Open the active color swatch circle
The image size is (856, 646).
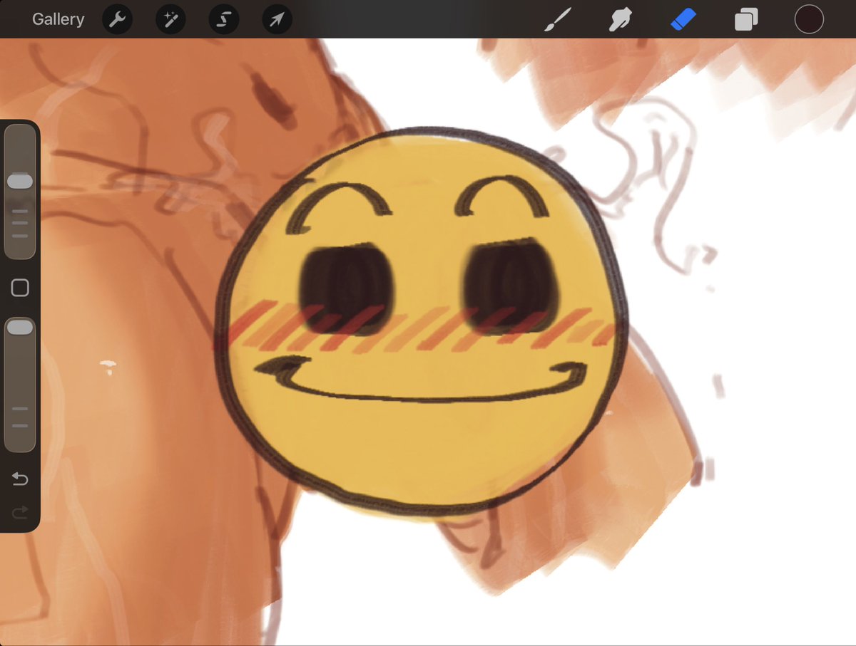(x=809, y=19)
